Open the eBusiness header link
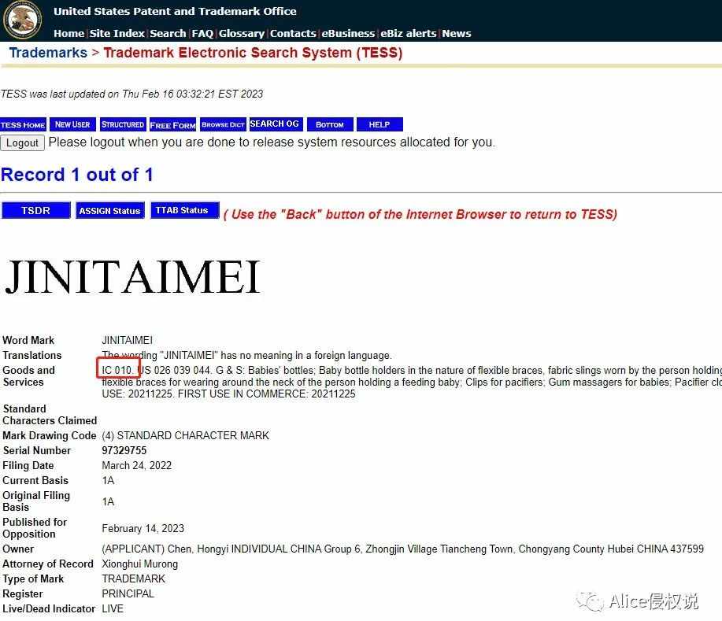The height and width of the screenshot is (621, 722). [x=348, y=34]
